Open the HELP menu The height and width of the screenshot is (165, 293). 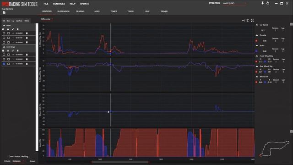click(72, 4)
